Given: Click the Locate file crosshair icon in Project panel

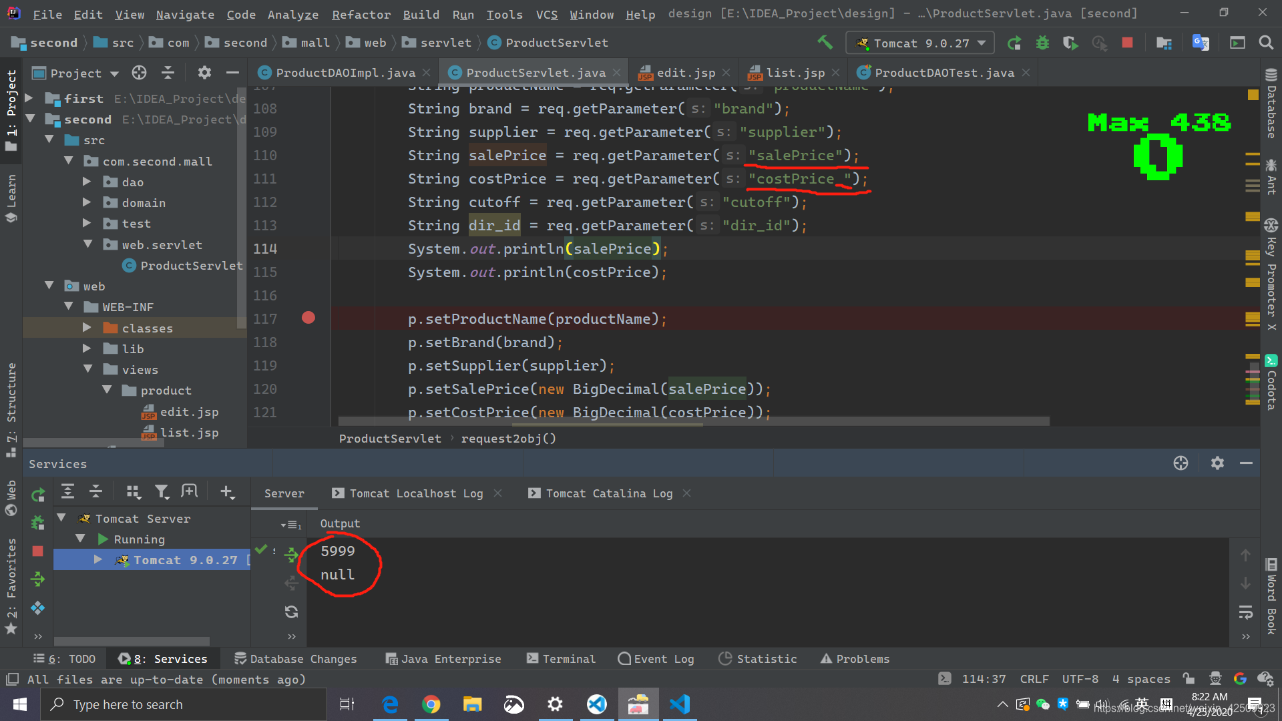Looking at the screenshot, I should (139, 73).
